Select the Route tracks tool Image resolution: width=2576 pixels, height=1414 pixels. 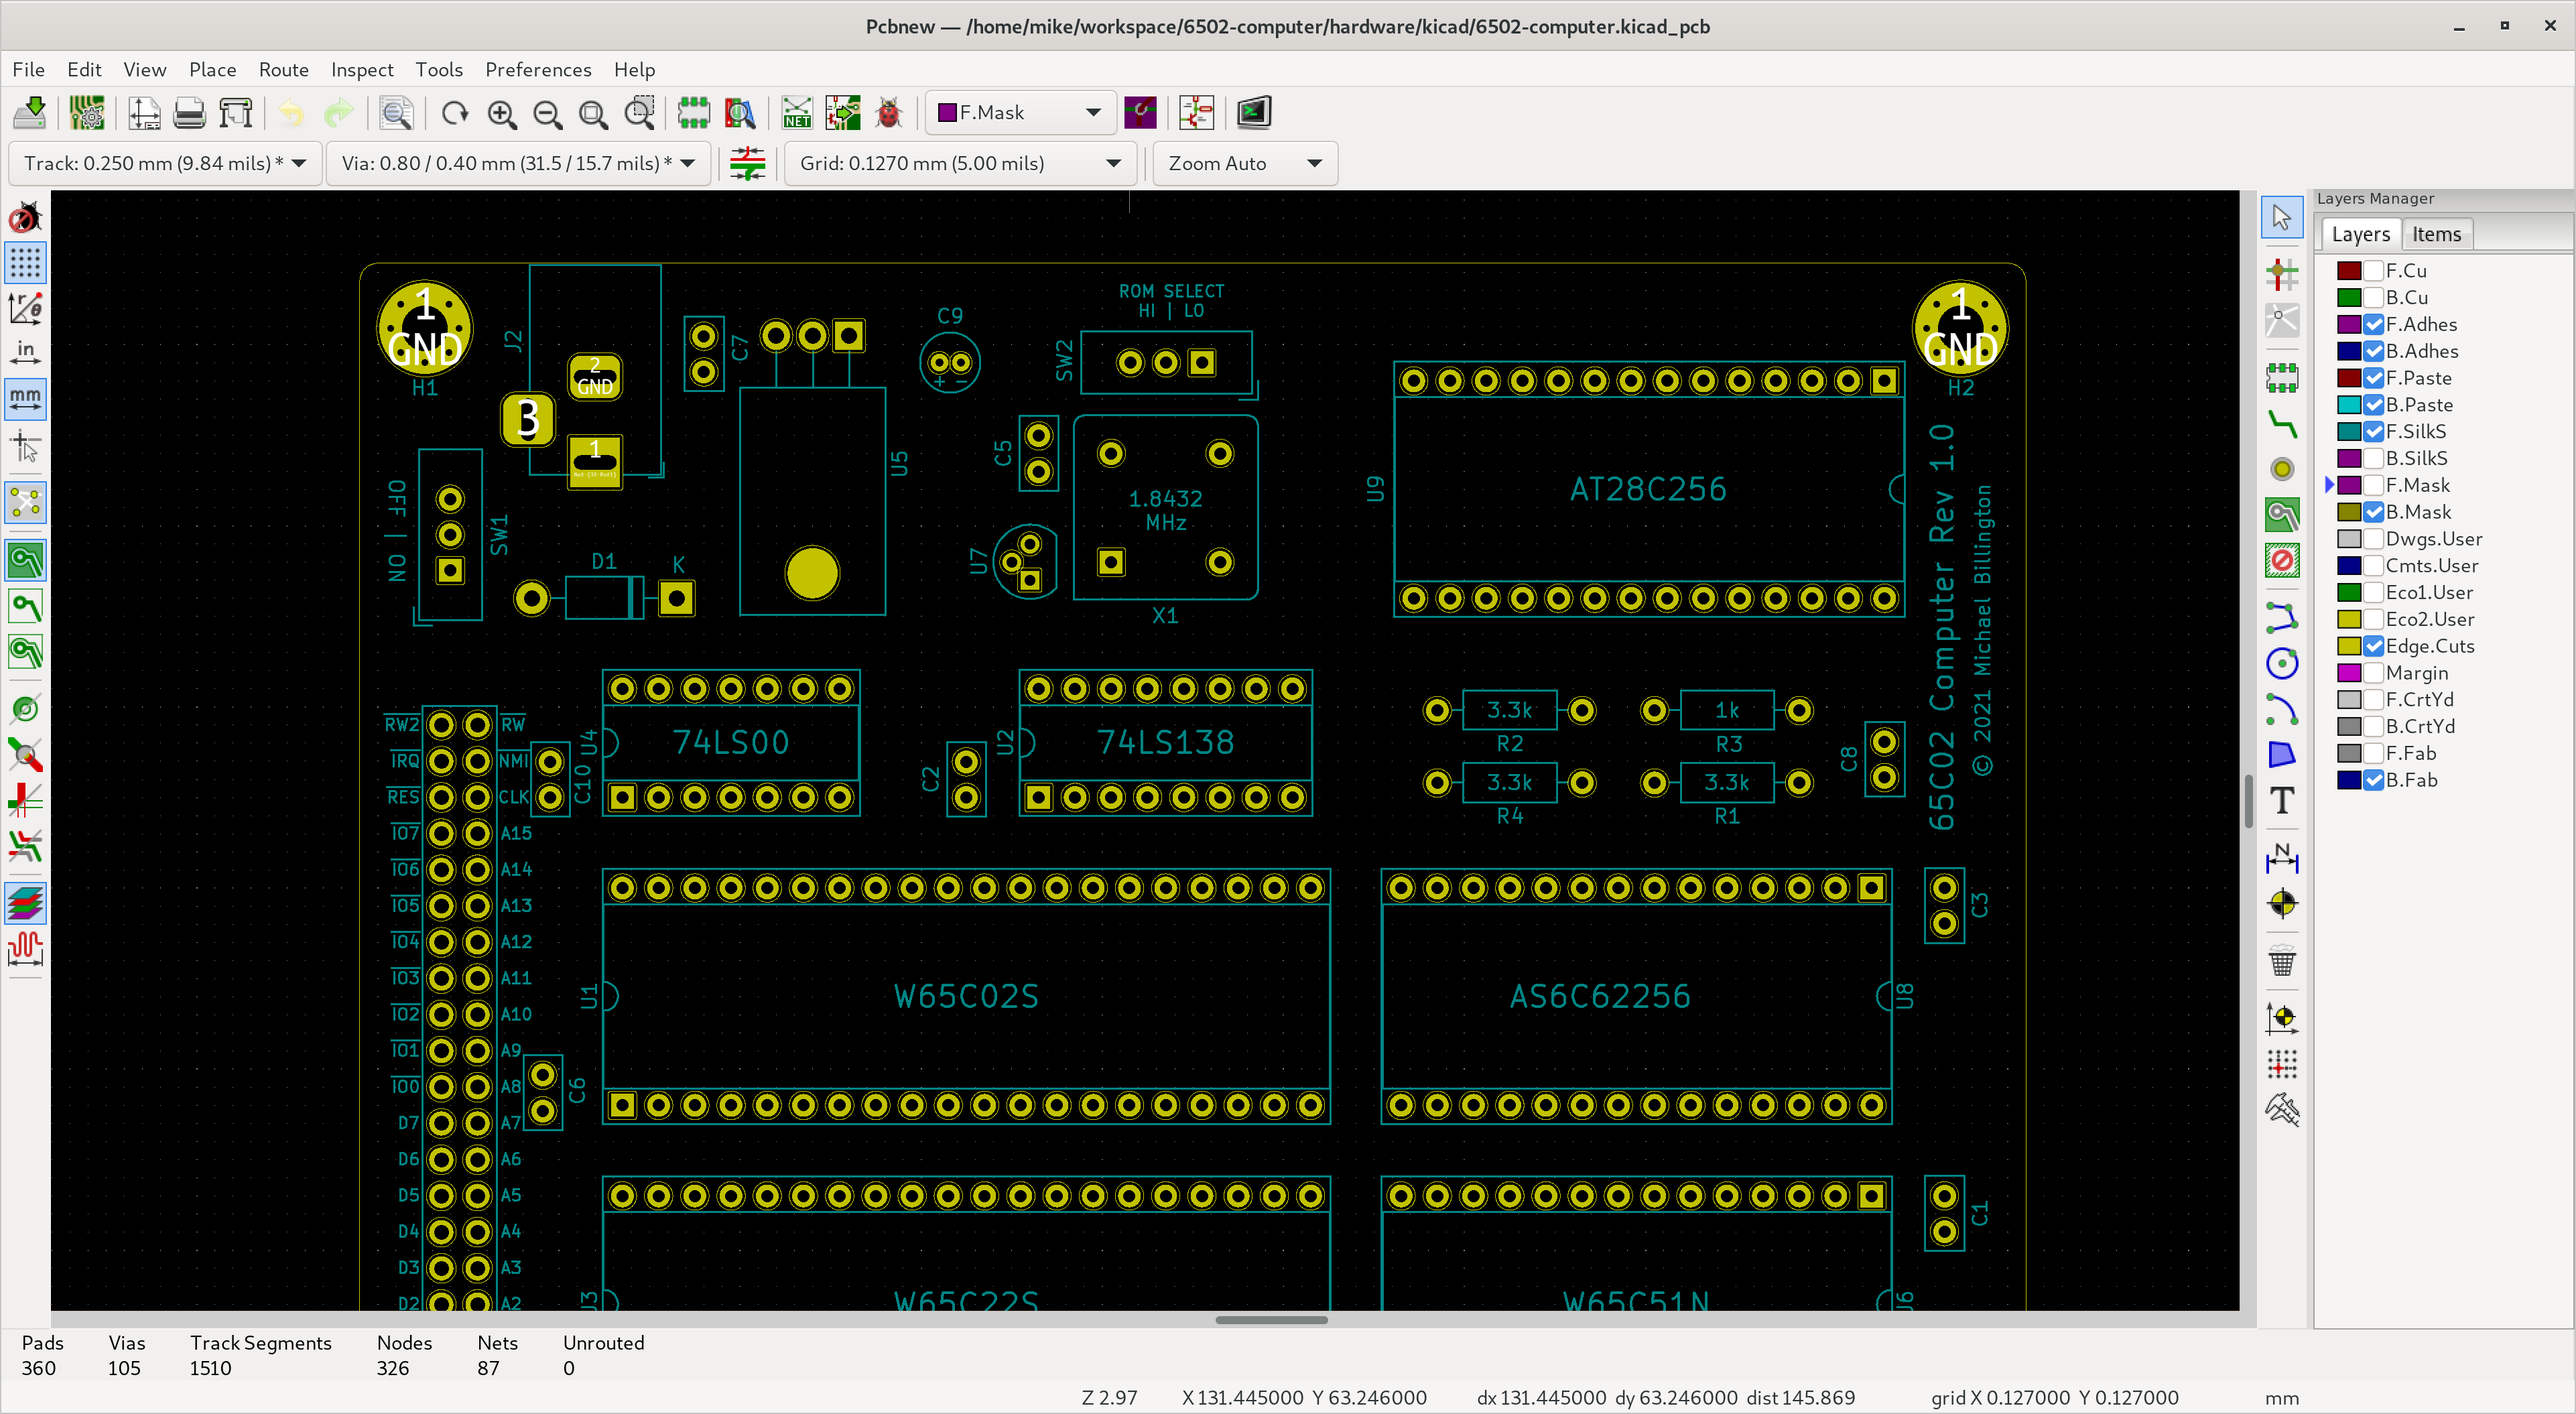click(2282, 426)
